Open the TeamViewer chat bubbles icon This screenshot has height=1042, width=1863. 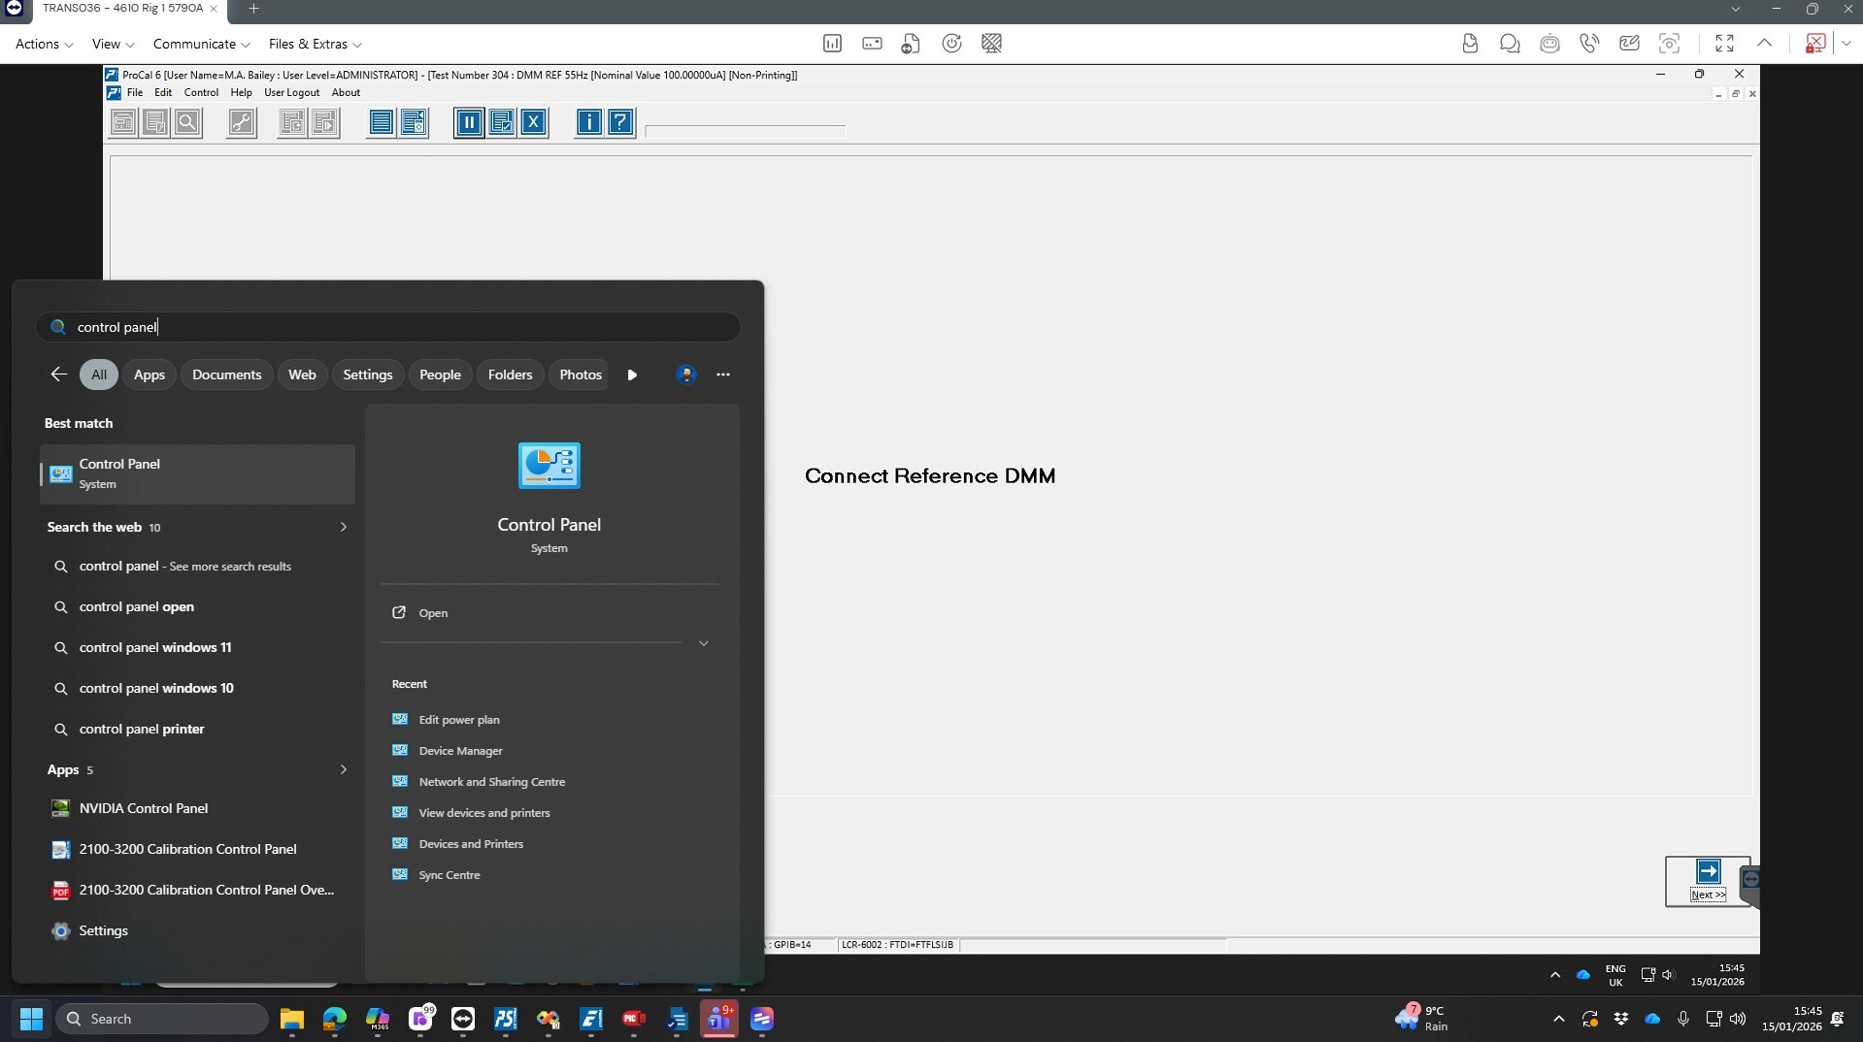(x=1510, y=44)
